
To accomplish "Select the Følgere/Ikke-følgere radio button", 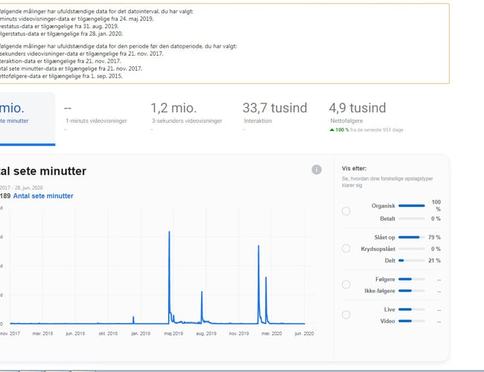I will (346, 285).
